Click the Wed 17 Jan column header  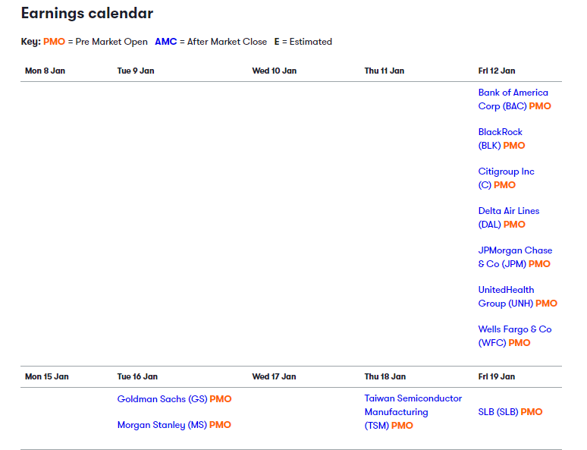tap(274, 376)
